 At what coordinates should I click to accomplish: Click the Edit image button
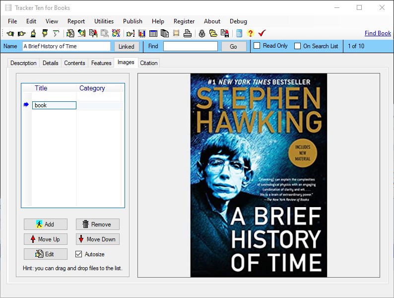46,254
